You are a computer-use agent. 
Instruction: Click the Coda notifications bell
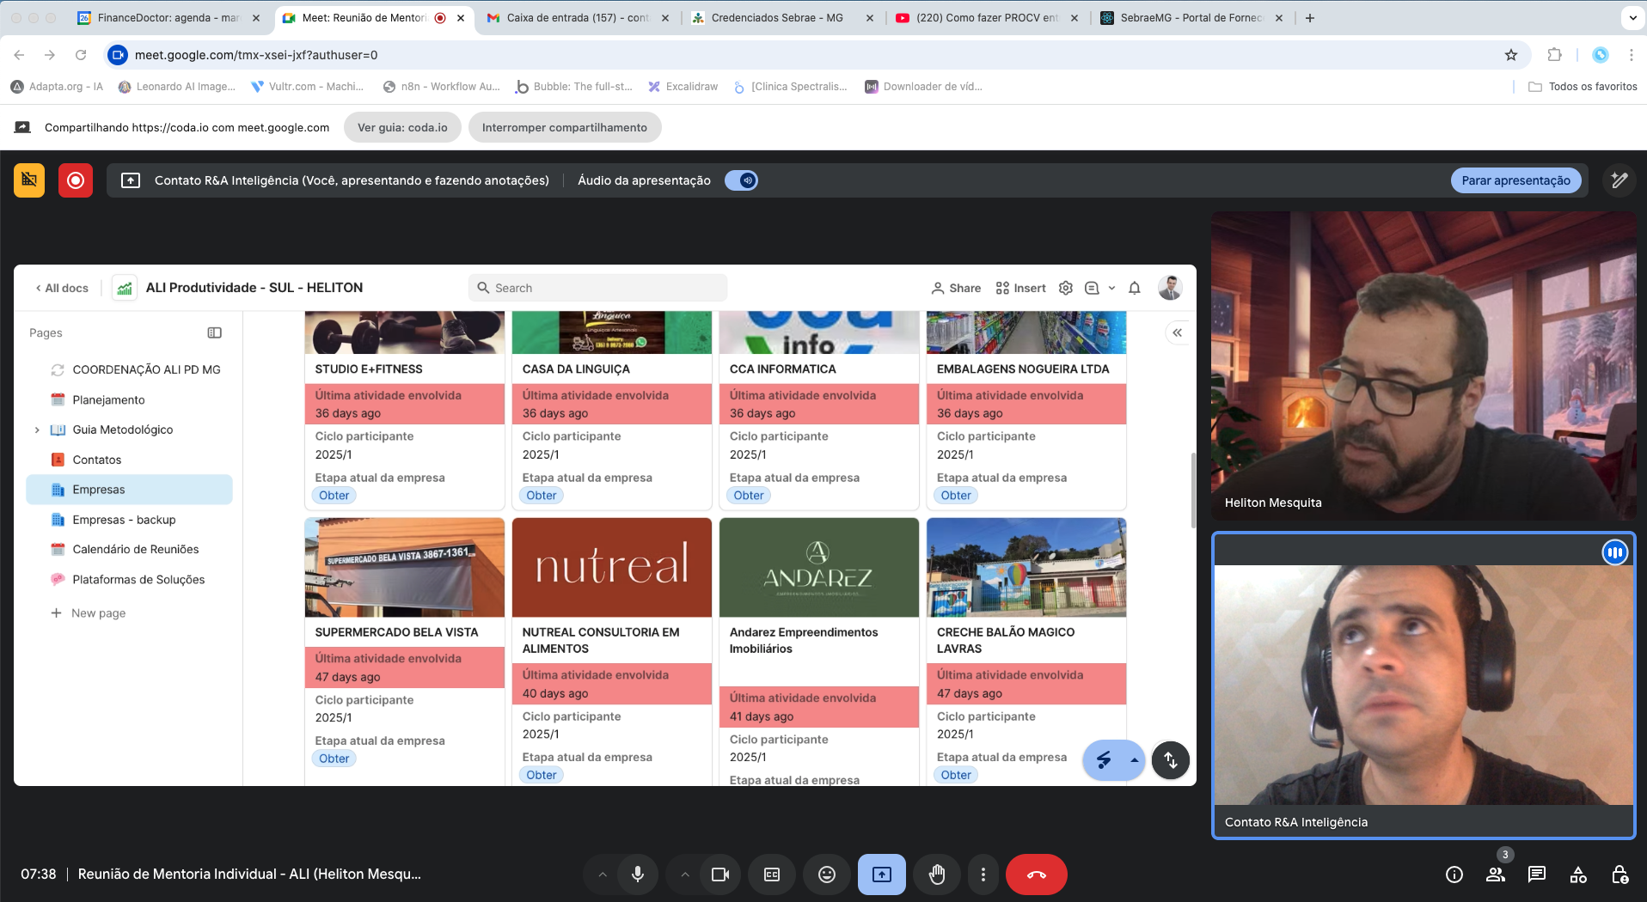coord(1134,289)
